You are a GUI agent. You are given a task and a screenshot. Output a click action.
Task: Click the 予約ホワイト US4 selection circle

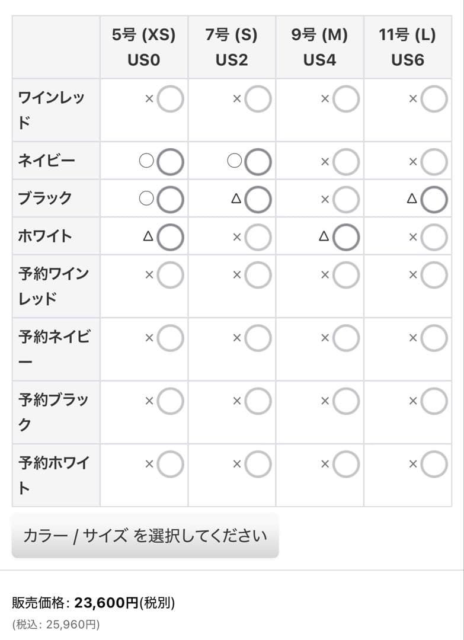(345, 464)
